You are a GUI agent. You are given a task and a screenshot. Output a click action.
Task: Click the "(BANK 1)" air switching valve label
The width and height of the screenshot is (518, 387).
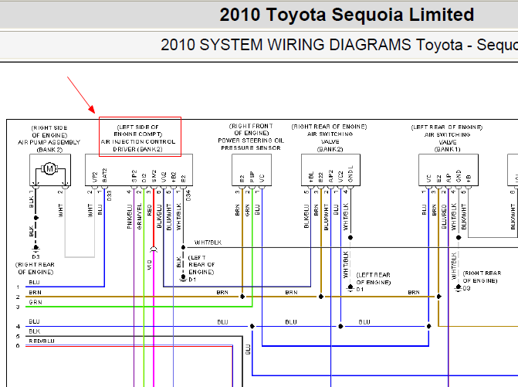pyautogui.click(x=447, y=149)
